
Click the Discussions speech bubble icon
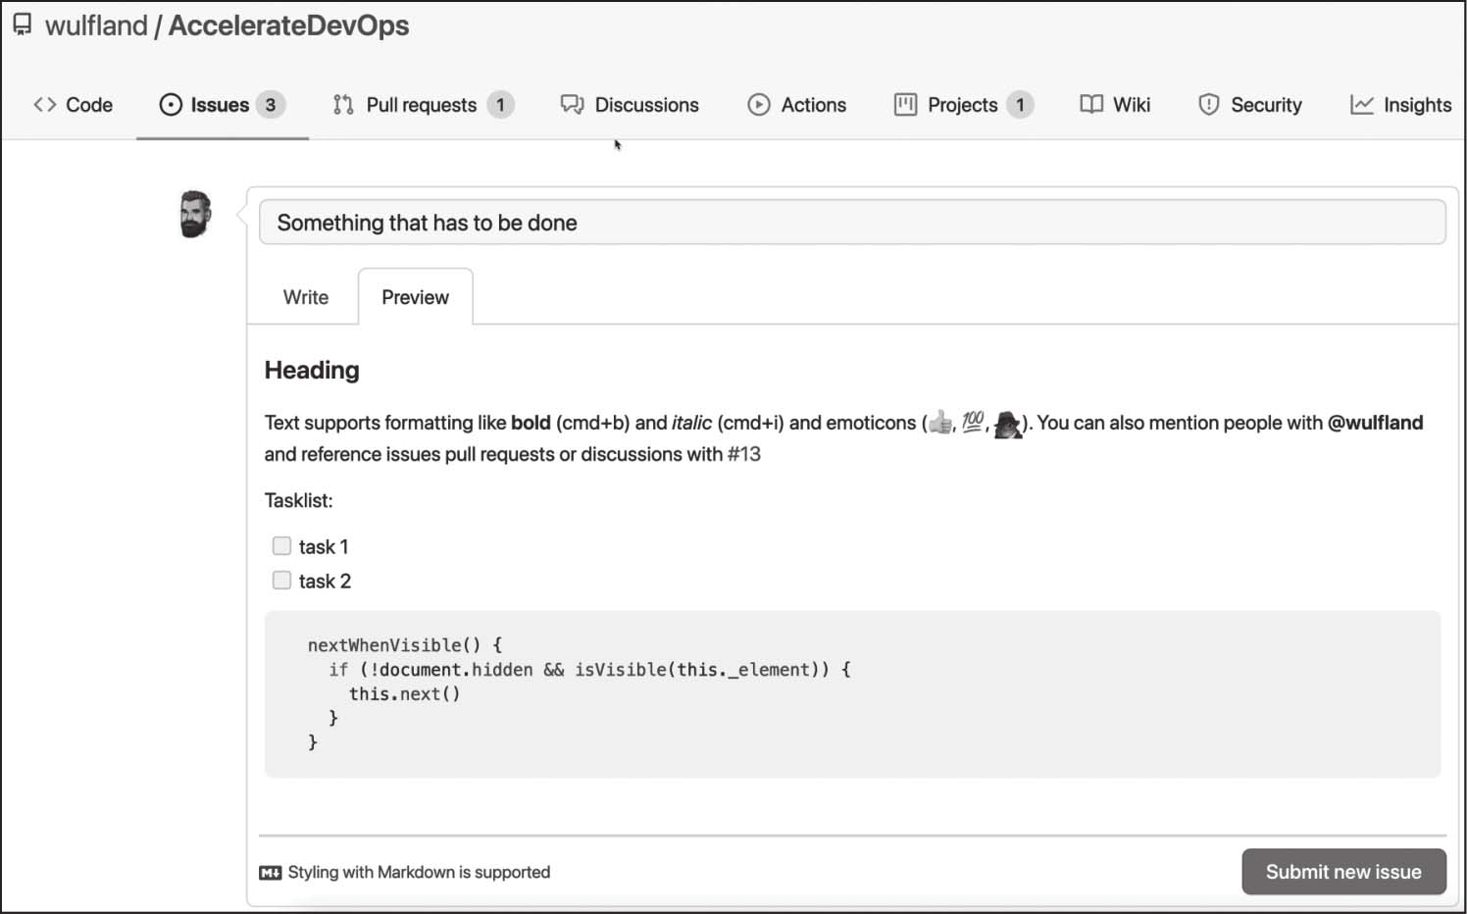click(x=572, y=105)
